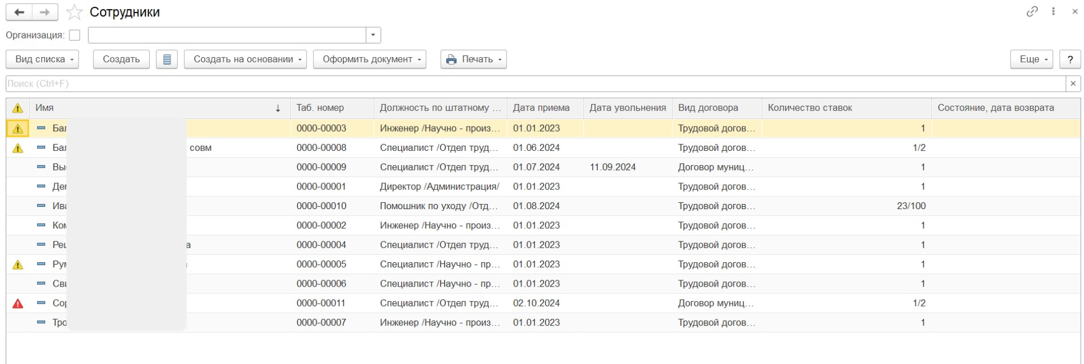Open help with the ? button
Screen dimensions: 1084x364
click(1070, 59)
